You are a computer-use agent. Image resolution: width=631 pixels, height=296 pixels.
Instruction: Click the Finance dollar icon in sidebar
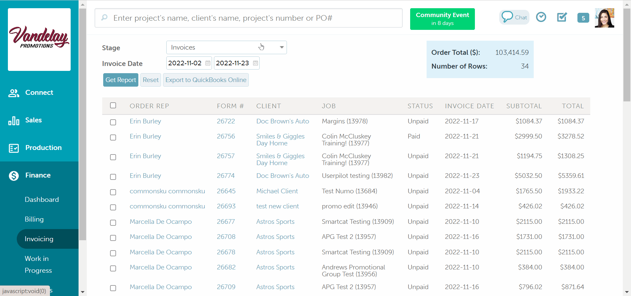(x=14, y=176)
